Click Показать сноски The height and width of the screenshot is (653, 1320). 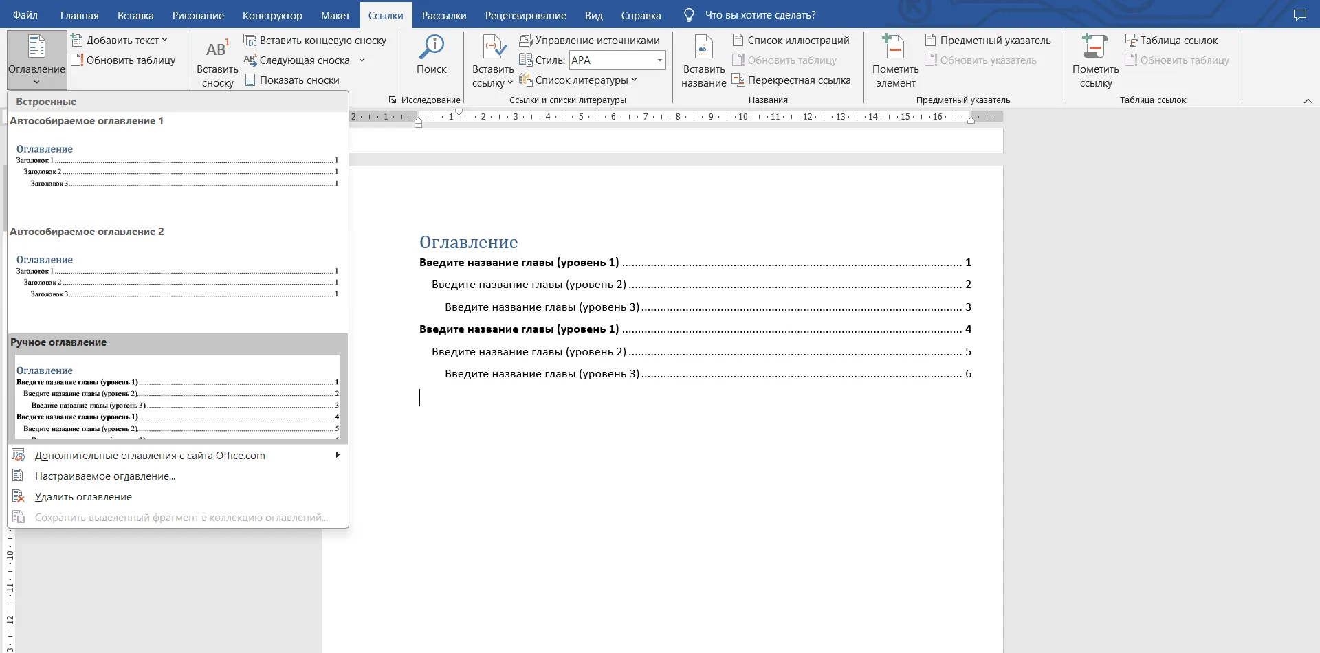tap(291, 80)
